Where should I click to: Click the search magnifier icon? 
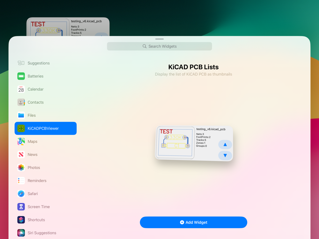pyautogui.click(x=145, y=46)
